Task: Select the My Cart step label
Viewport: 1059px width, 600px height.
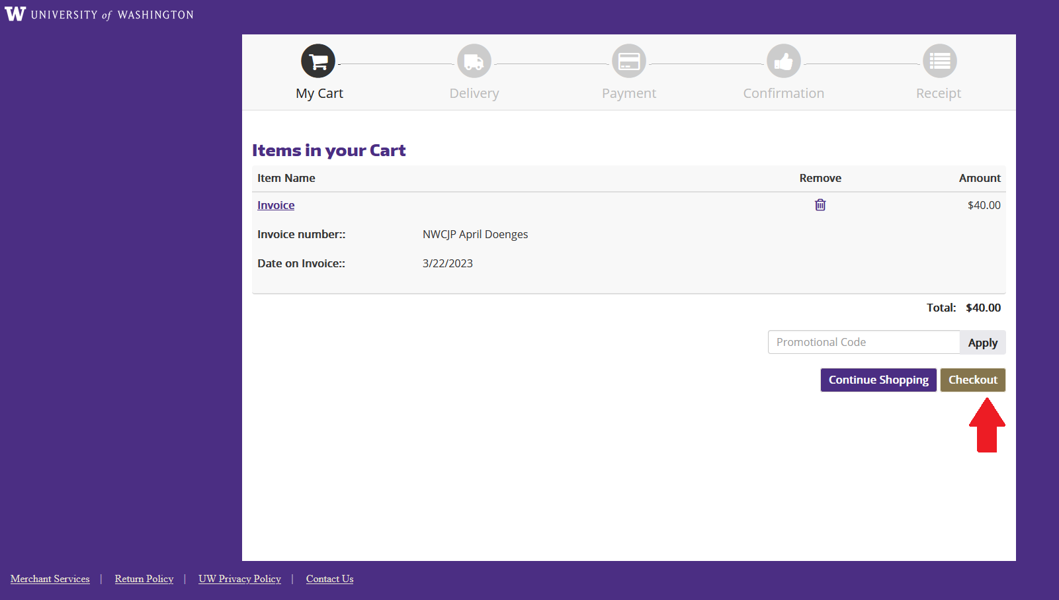Action: (x=319, y=93)
